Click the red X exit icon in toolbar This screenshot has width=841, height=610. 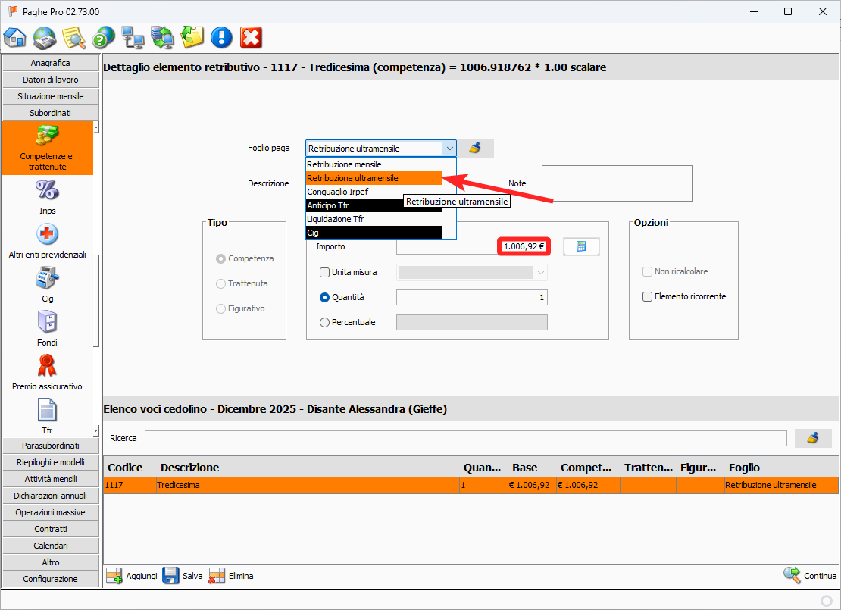[251, 37]
